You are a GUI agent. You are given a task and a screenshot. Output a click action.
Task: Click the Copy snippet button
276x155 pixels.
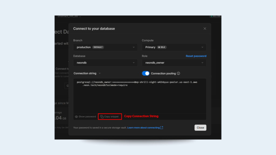point(110,117)
